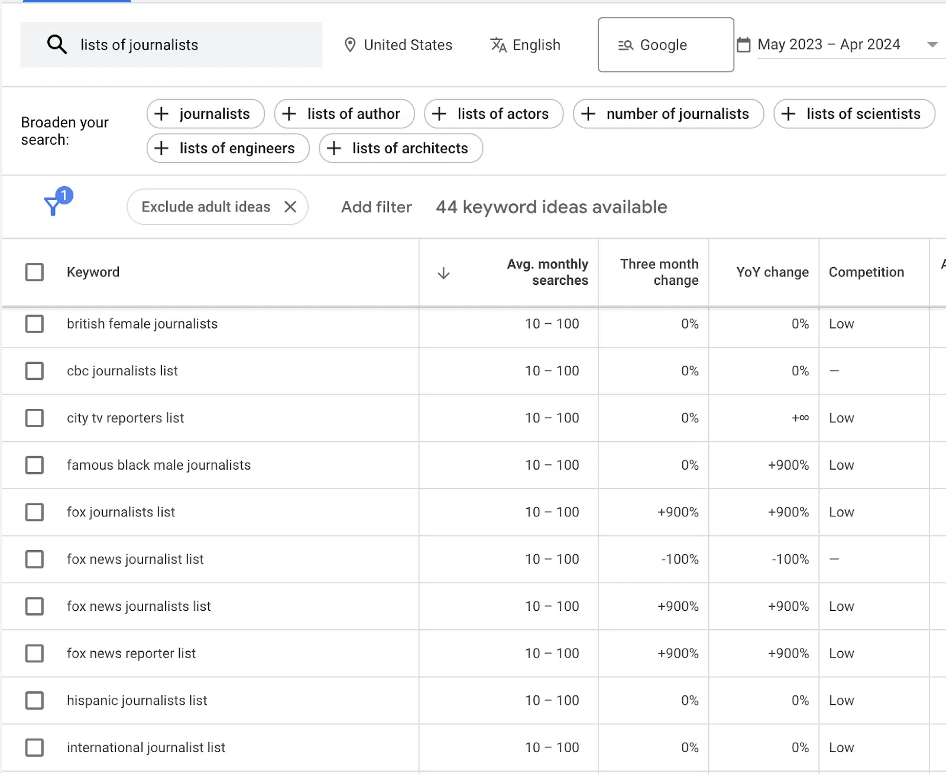
Task: Click keyword 'fox journalists list'
Action: point(121,512)
